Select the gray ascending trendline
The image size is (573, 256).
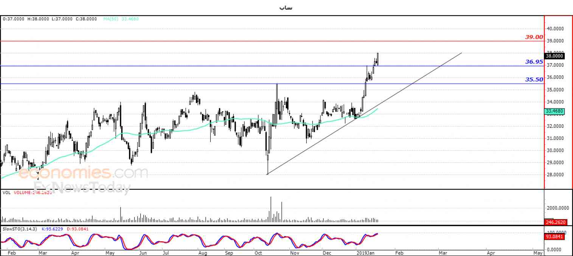click(x=364, y=114)
